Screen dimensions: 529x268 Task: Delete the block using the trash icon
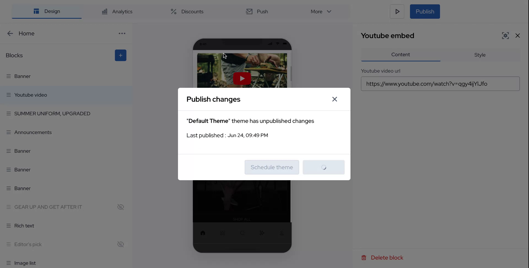click(x=364, y=258)
